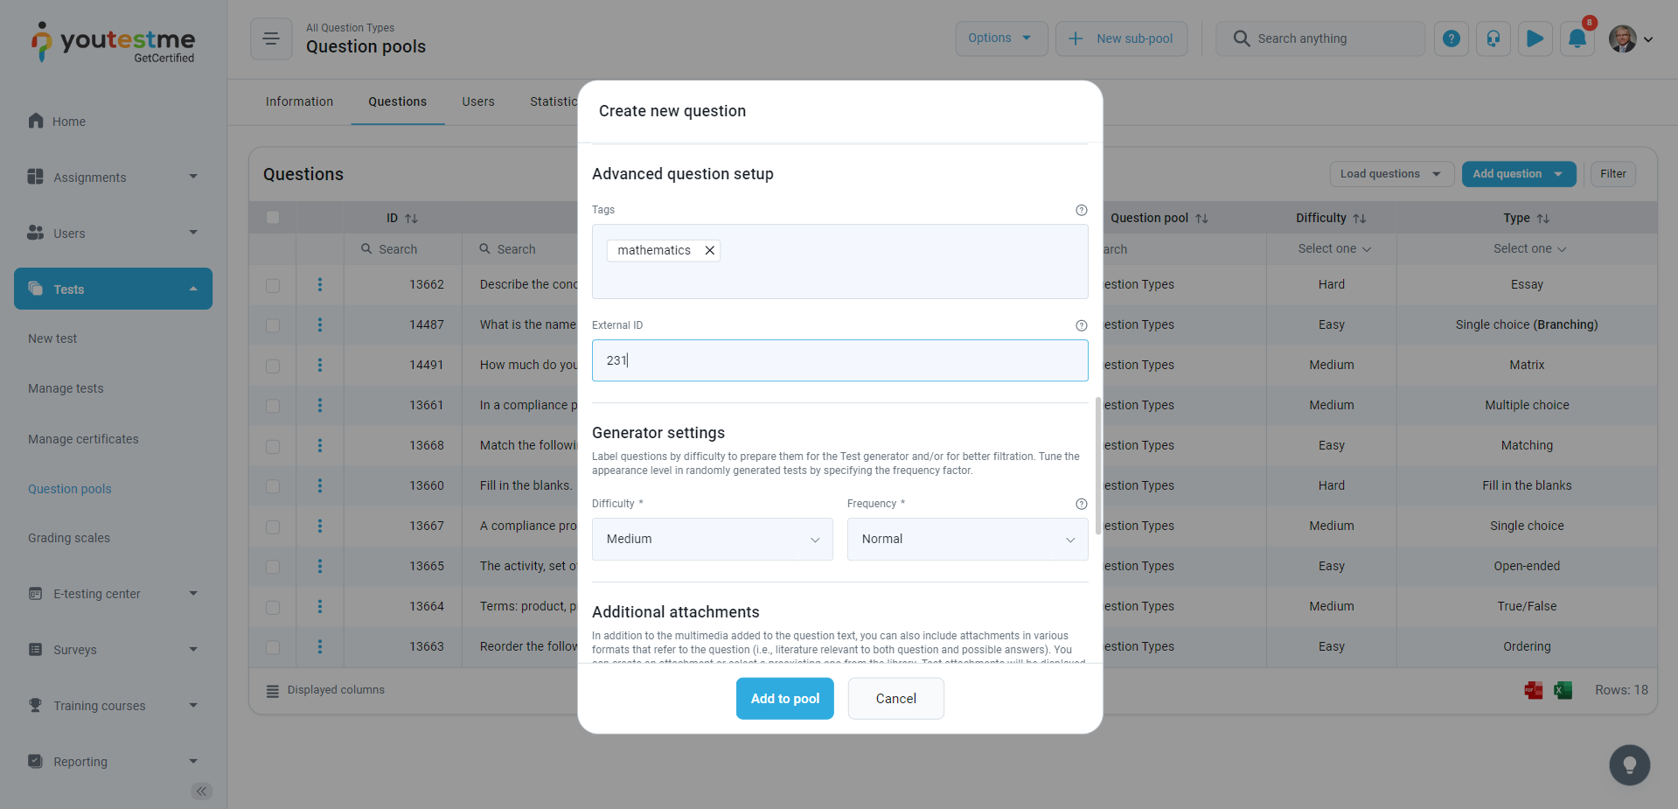This screenshot has height=809, width=1678.
Task: Click the notifications bell icon
Action: click(1577, 38)
